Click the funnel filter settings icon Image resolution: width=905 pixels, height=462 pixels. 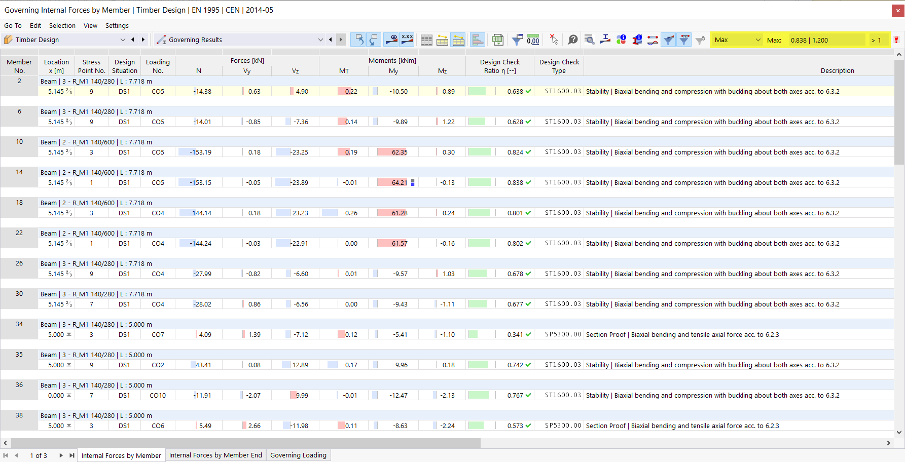(x=517, y=40)
